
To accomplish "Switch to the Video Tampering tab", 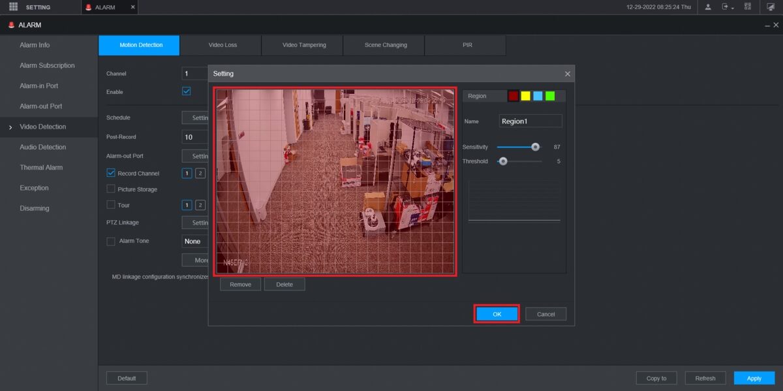I will pyautogui.click(x=303, y=45).
